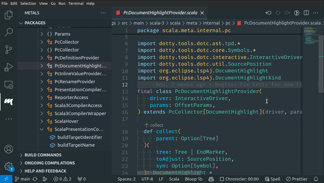
Task: Show additional activity bar views ellipsis
Action: pos(9,119)
